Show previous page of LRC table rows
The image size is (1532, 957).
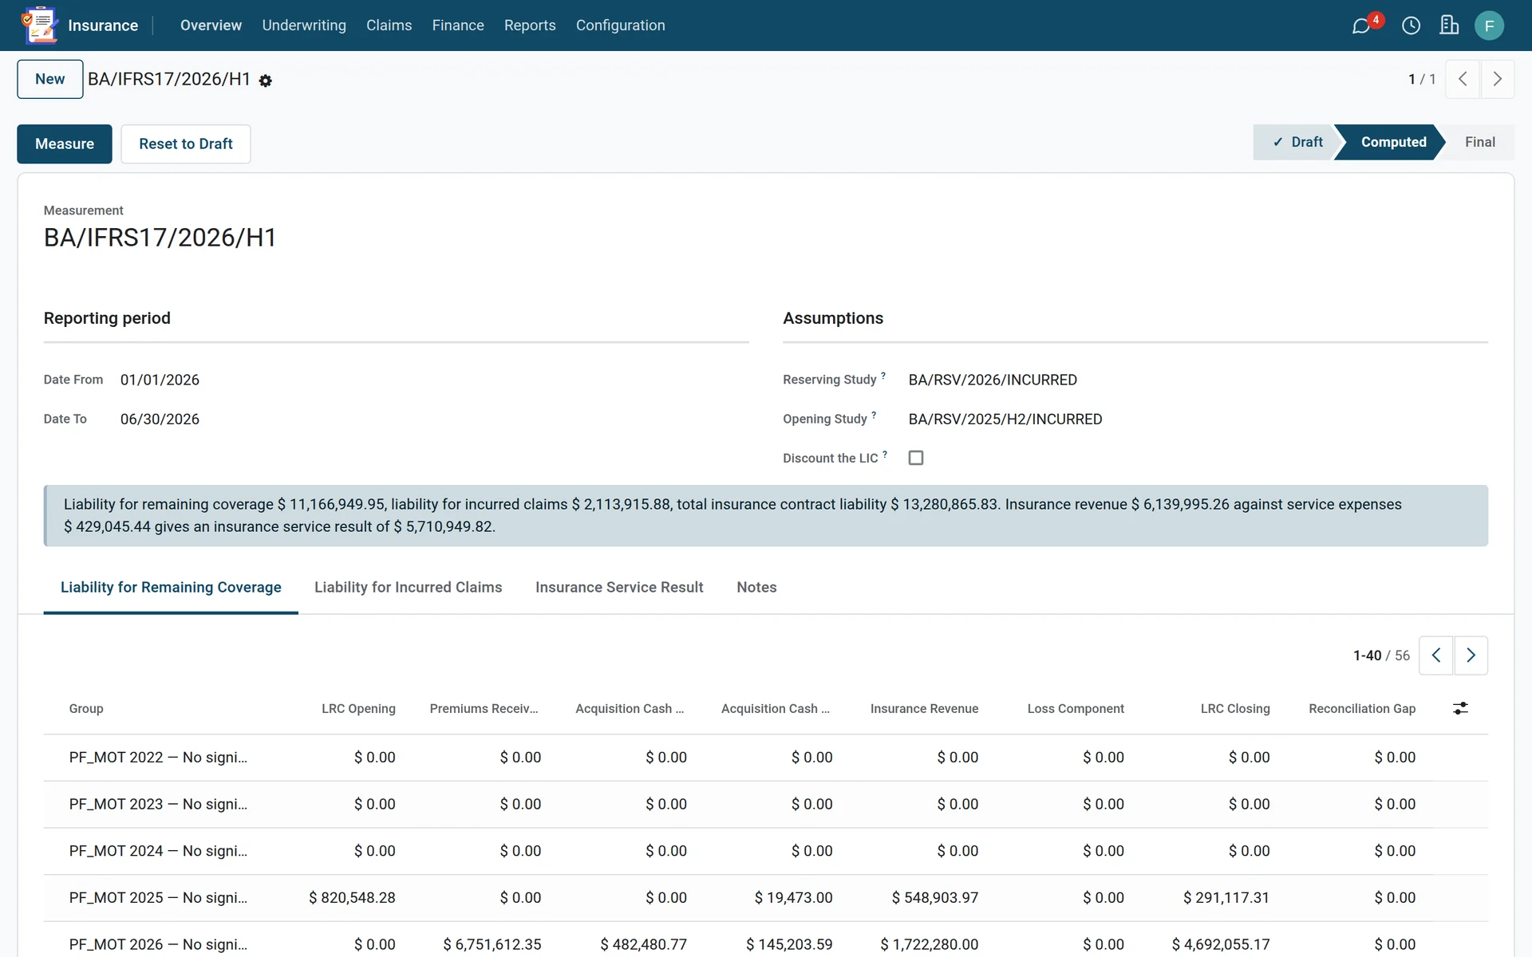coord(1436,656)
